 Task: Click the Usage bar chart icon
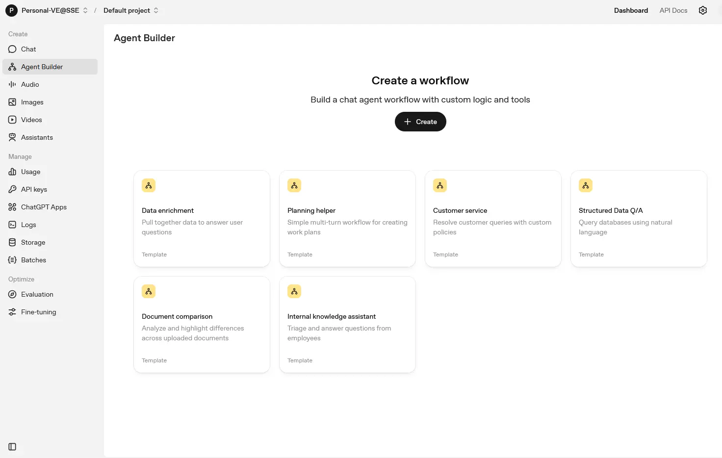click(12, 172)
